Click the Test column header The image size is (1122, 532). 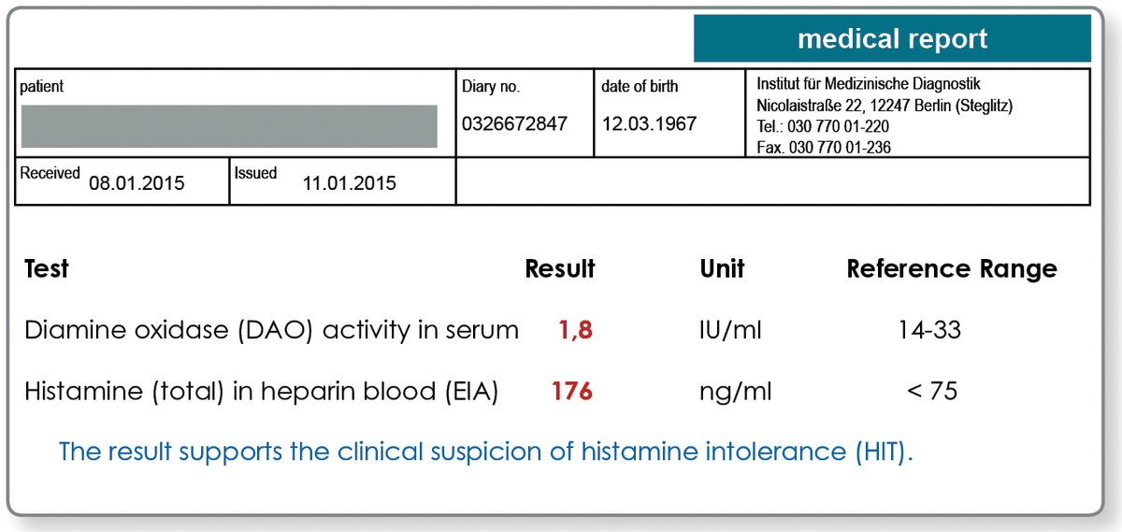(47, 269)
